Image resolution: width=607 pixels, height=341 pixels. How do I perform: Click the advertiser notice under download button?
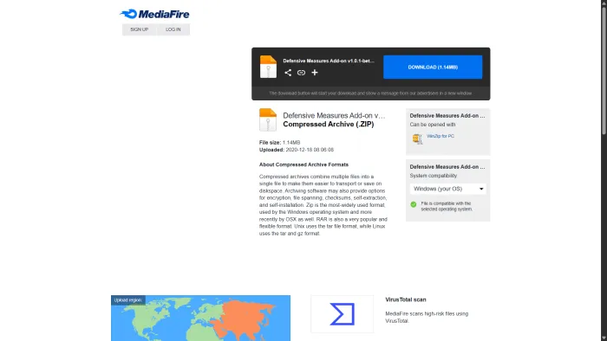coord(370,93)
